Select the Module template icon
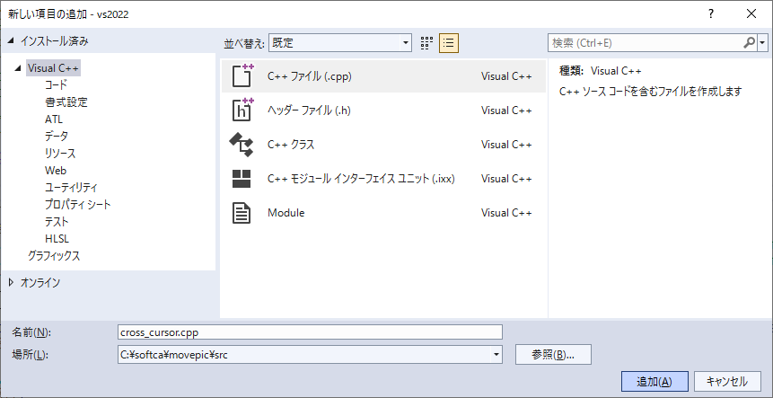The height and width of the screenshot is (398, 773). tap(242, 213)
